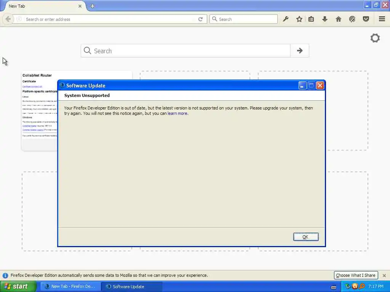Click in the new tab page Search box
The height and width of the screenshot is (292, 390).
tap(185, 51)
